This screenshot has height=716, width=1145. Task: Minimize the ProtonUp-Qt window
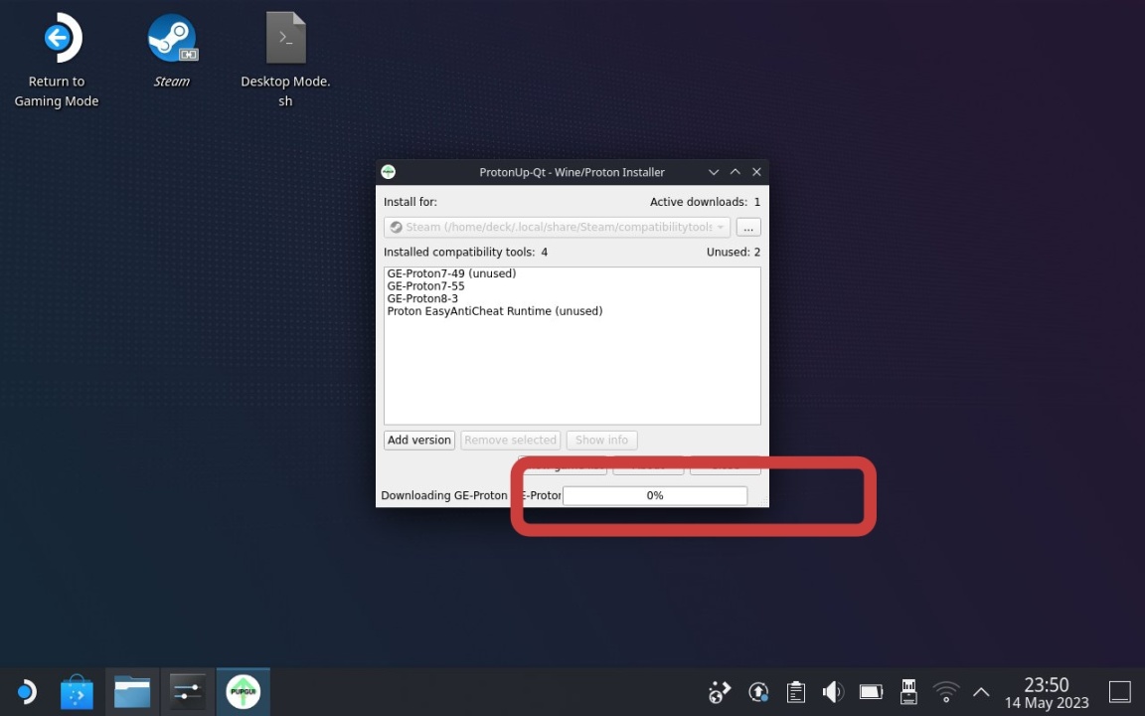pos(714,172)
